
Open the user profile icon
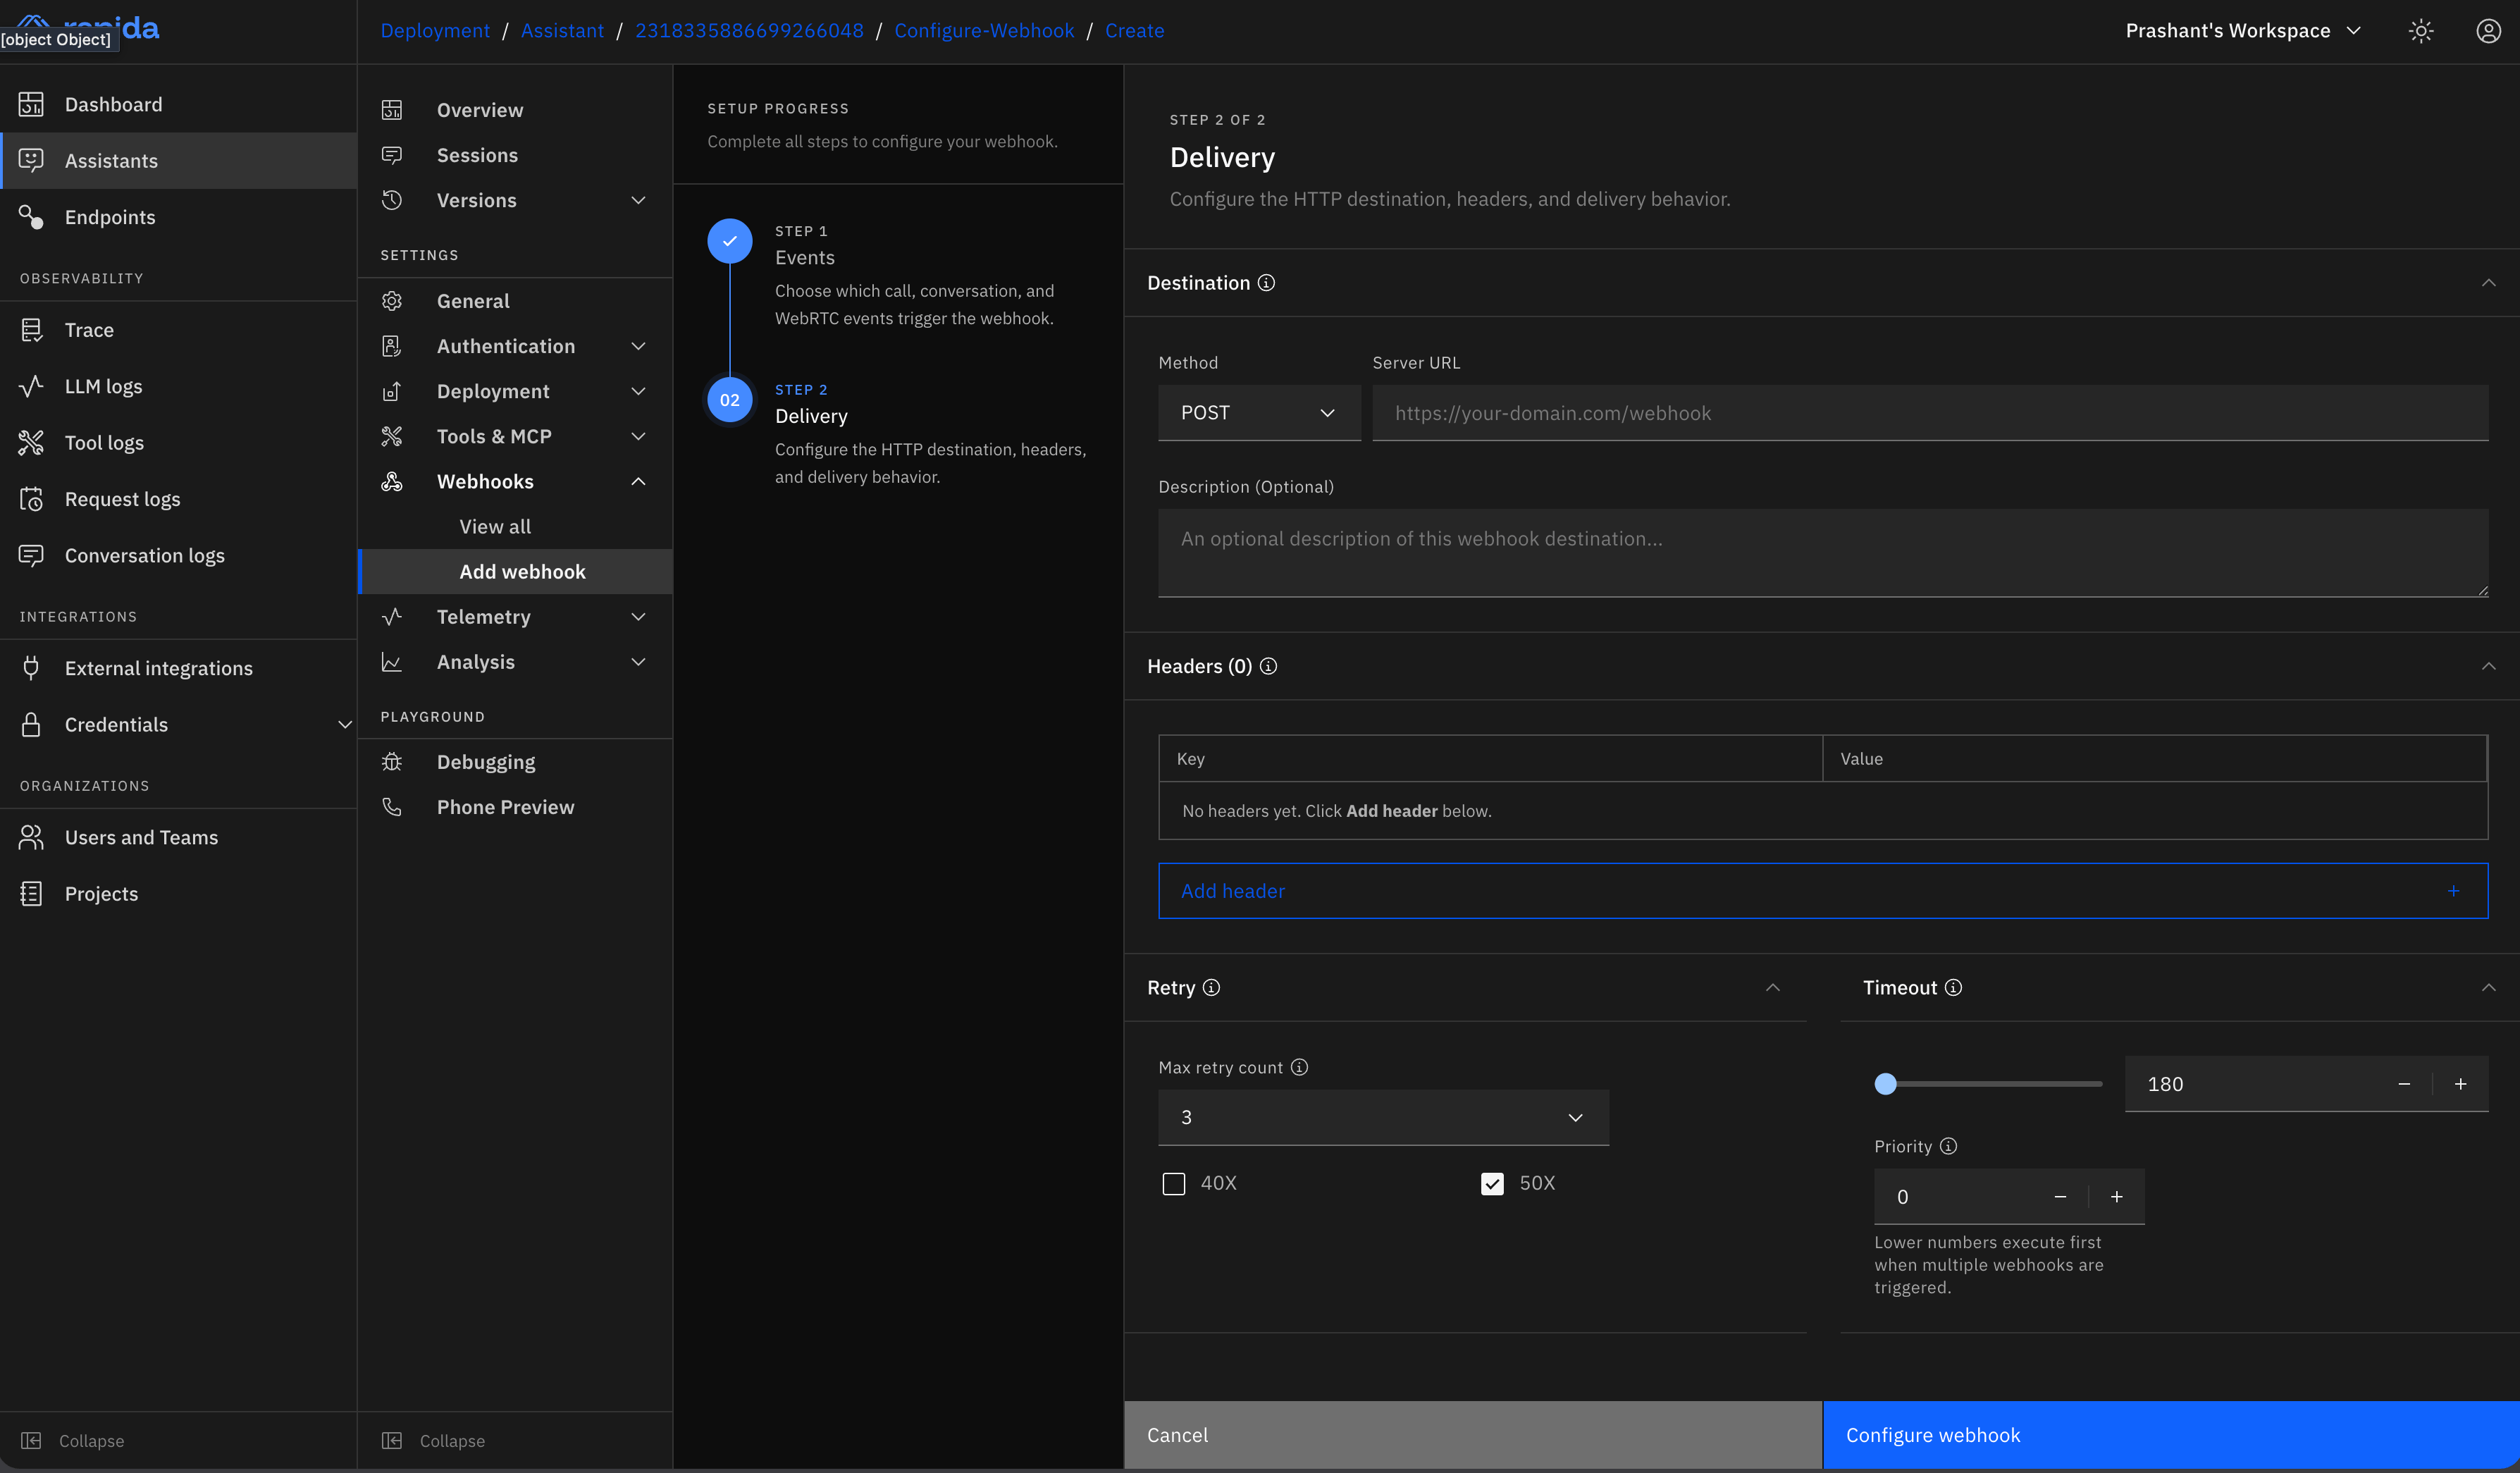pos(2488,31)
